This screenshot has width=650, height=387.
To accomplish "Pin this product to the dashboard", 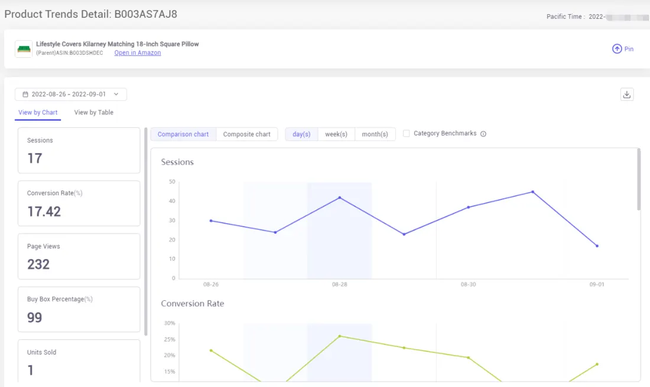I will [622, 49].
